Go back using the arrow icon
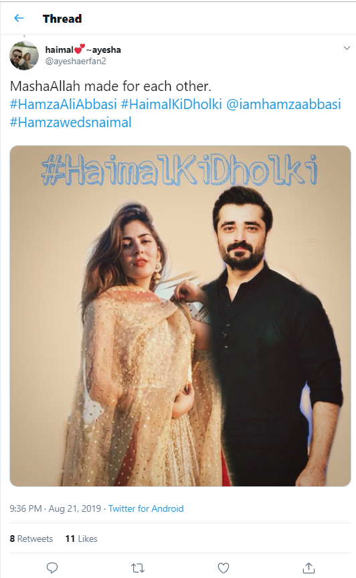This screenshot has height=578, width=356. (19, 18)
